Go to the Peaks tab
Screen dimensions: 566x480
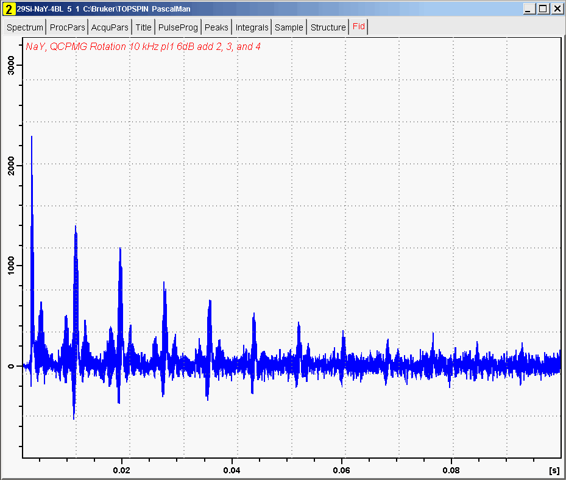click(216, 27)
